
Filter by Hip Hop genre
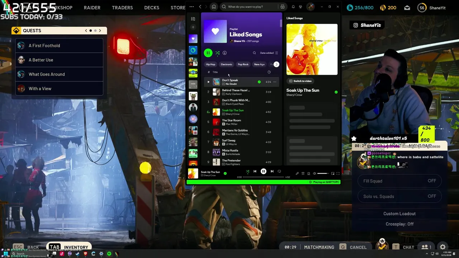point(210,64)
